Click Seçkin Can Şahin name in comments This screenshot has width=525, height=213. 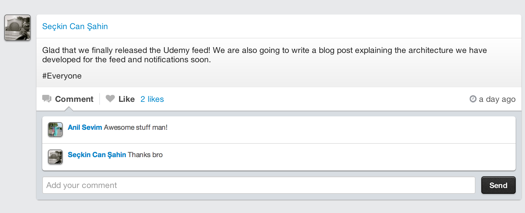click(97, 155)
